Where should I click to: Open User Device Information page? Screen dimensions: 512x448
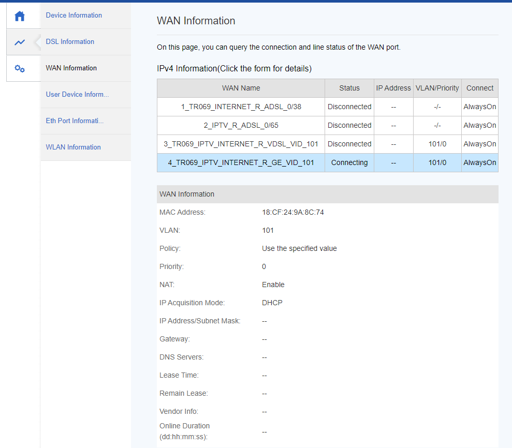tap(77, 95)
